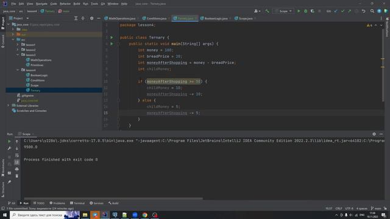390x219 pixels.
Task: Click the Build project hammer icon
Action: [x=267, y=11]
